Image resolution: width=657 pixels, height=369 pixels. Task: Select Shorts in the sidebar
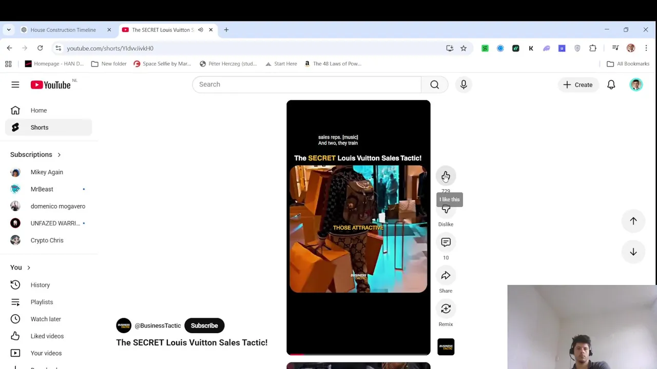point(48,128)
